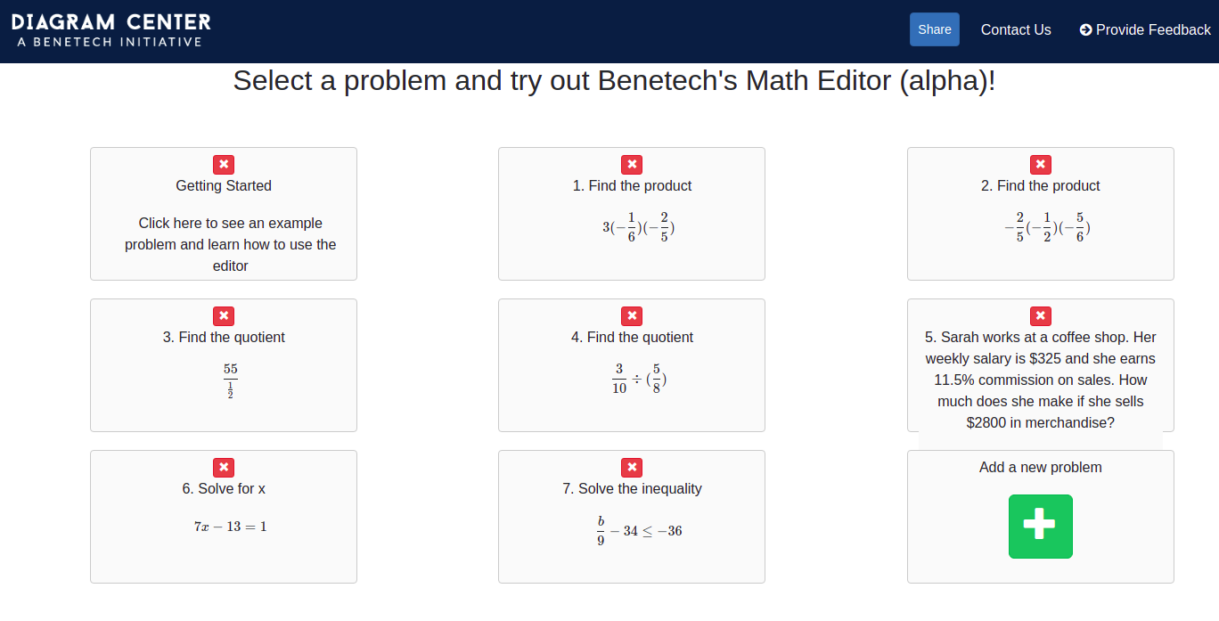
Task: Select problem 6 'Solve for x' card
Action: pyautogui.click(x=223, y=526)
